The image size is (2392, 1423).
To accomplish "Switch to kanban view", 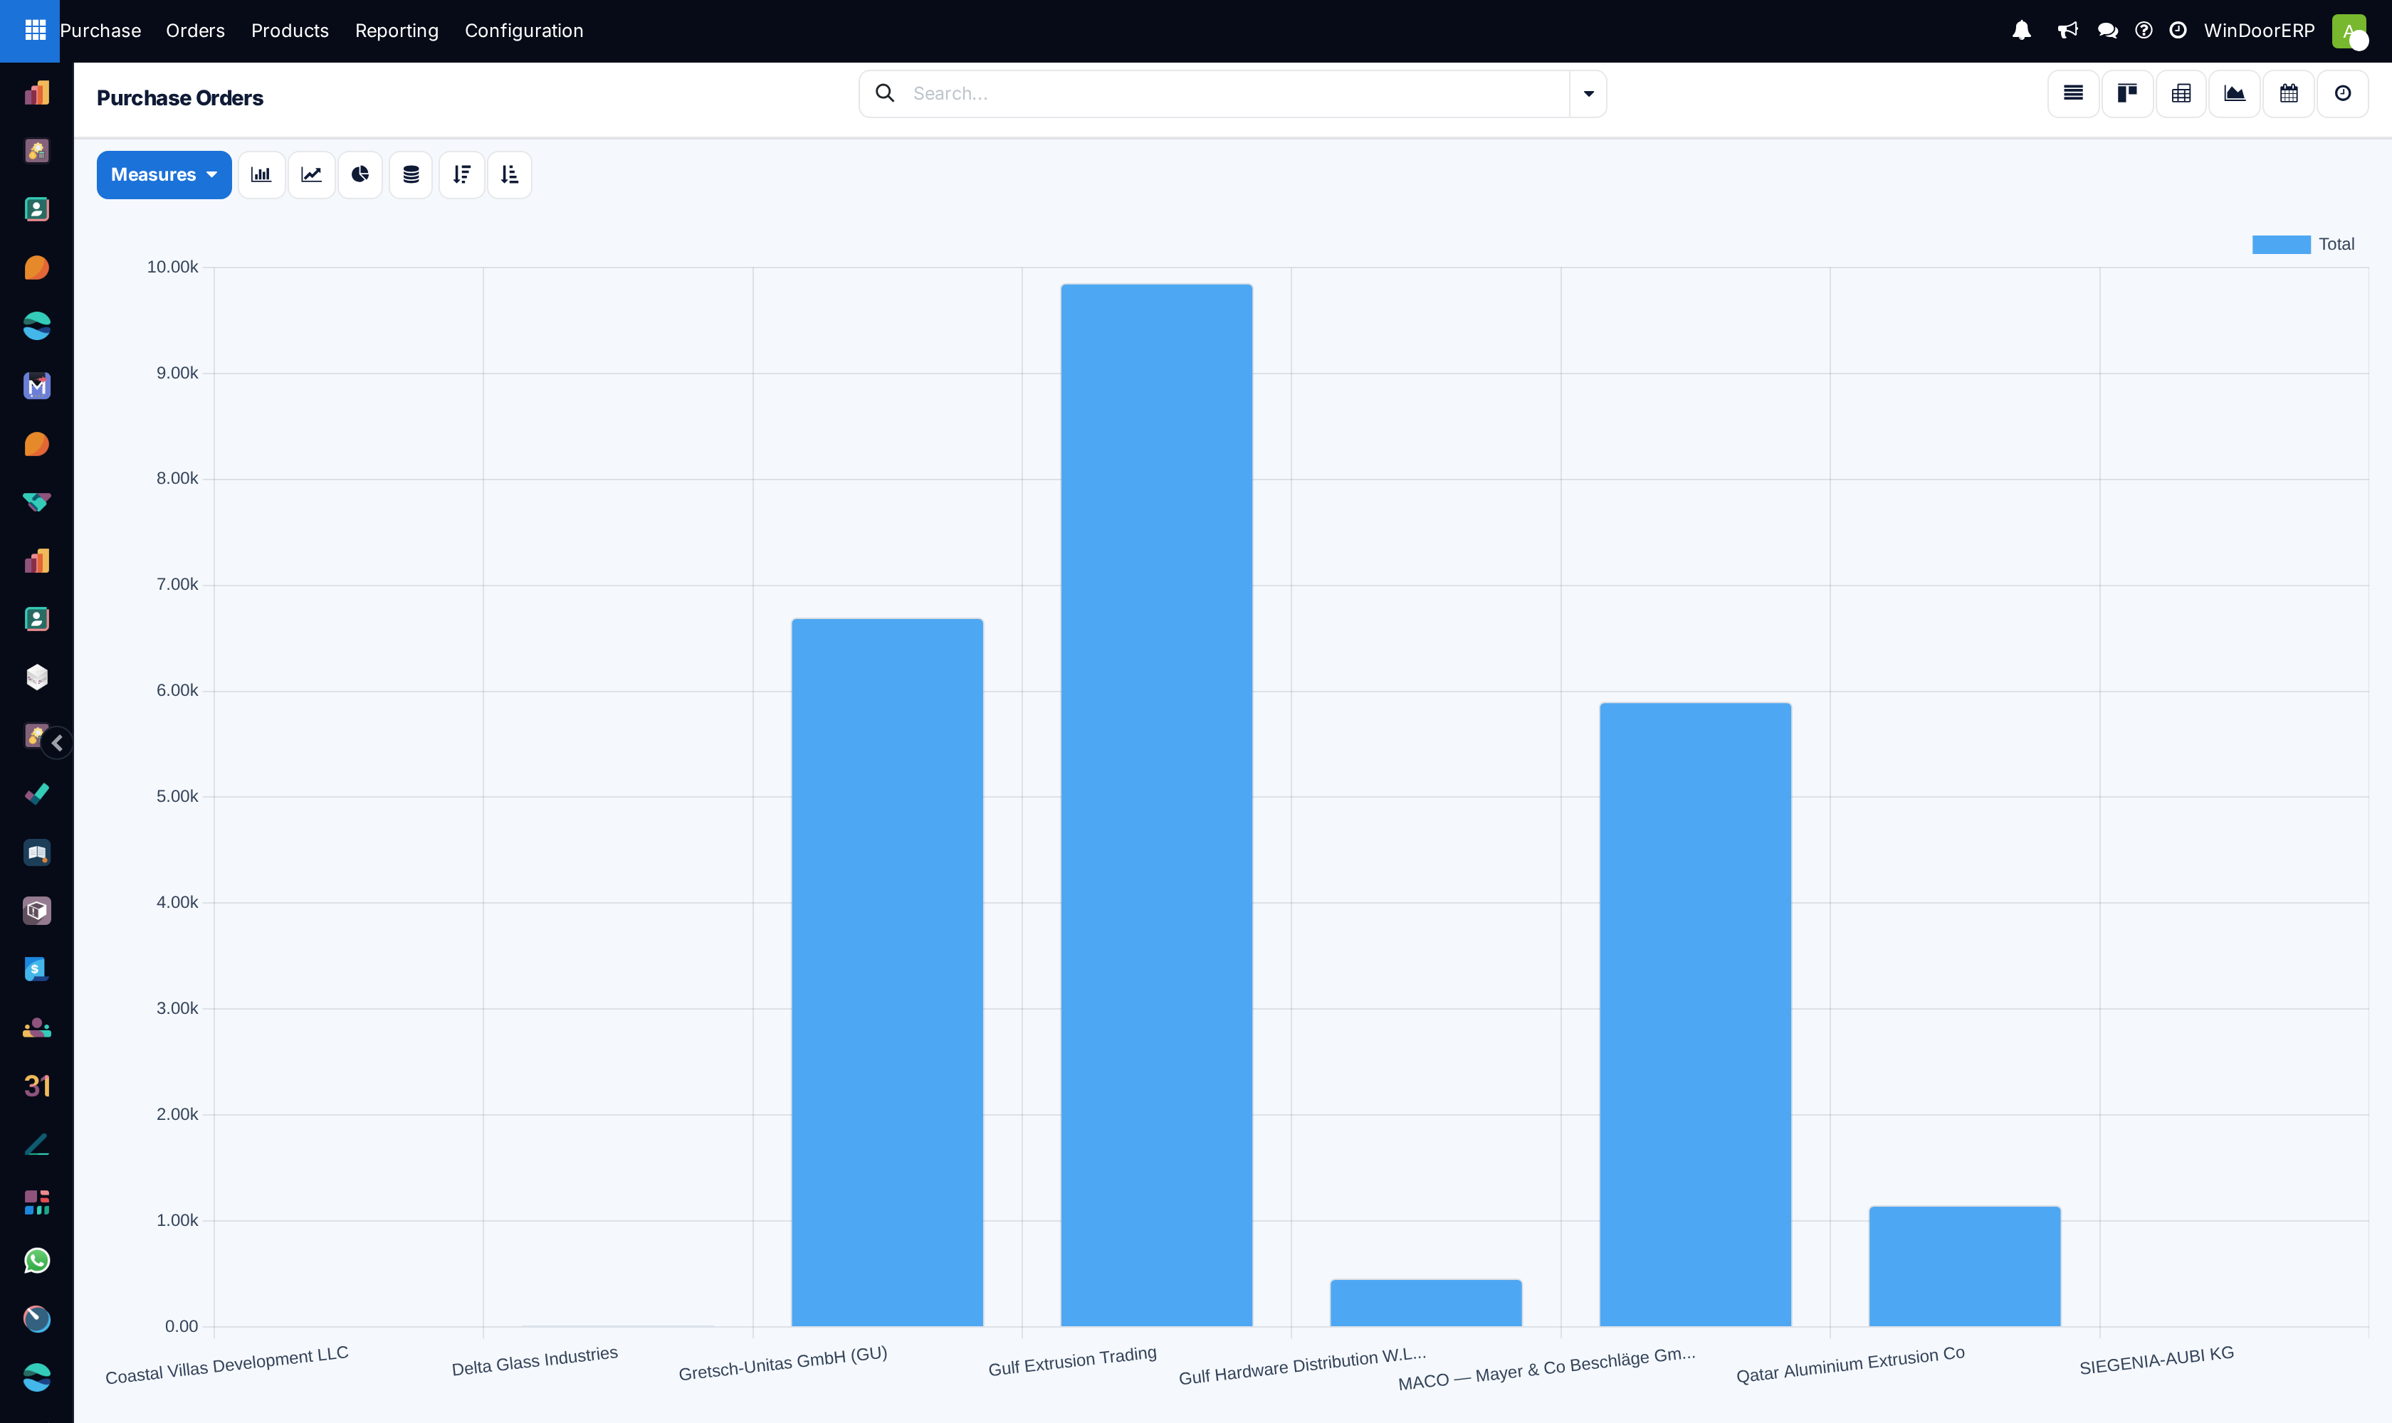I will pyautogui.click(x=2127, y=93).
